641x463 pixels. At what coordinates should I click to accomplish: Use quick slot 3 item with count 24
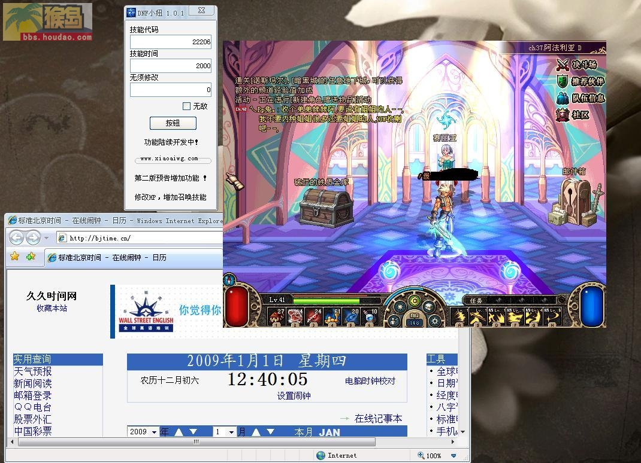tap(313, 316)
